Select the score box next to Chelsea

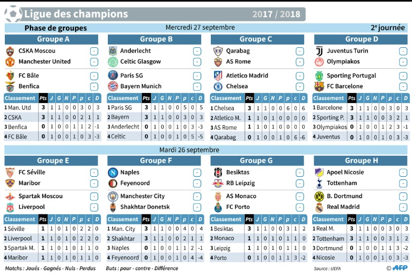300,86
